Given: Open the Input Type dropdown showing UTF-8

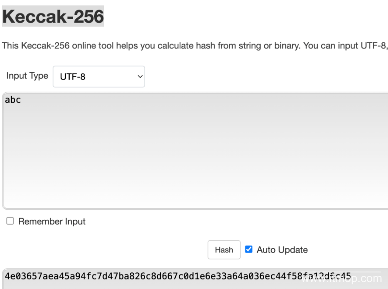Looking at the screenshot, I should (99, 77).
